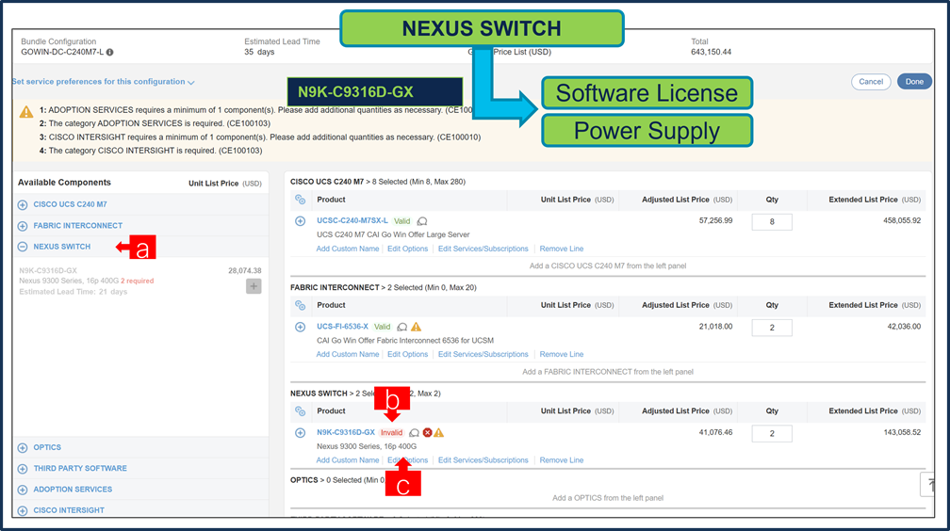Click the support headset icon for UCSC-C240-M7SX-L
Viewport: 950px width, 531px height.
coord(422,221)
